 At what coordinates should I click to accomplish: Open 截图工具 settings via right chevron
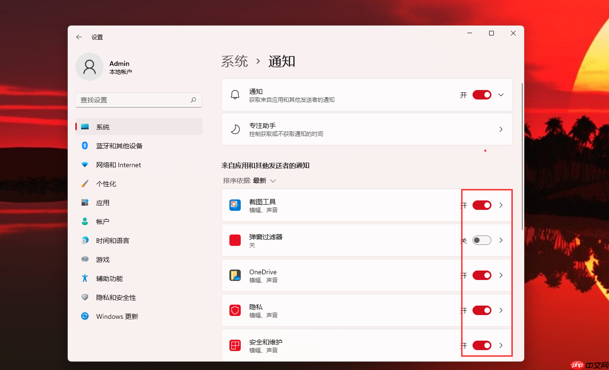[x=501, y=205]
